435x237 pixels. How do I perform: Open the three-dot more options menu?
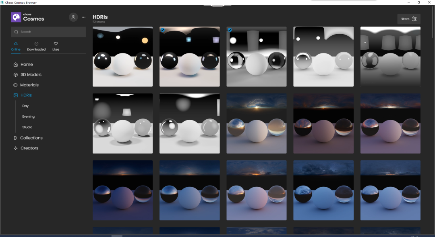click(84, 17)
